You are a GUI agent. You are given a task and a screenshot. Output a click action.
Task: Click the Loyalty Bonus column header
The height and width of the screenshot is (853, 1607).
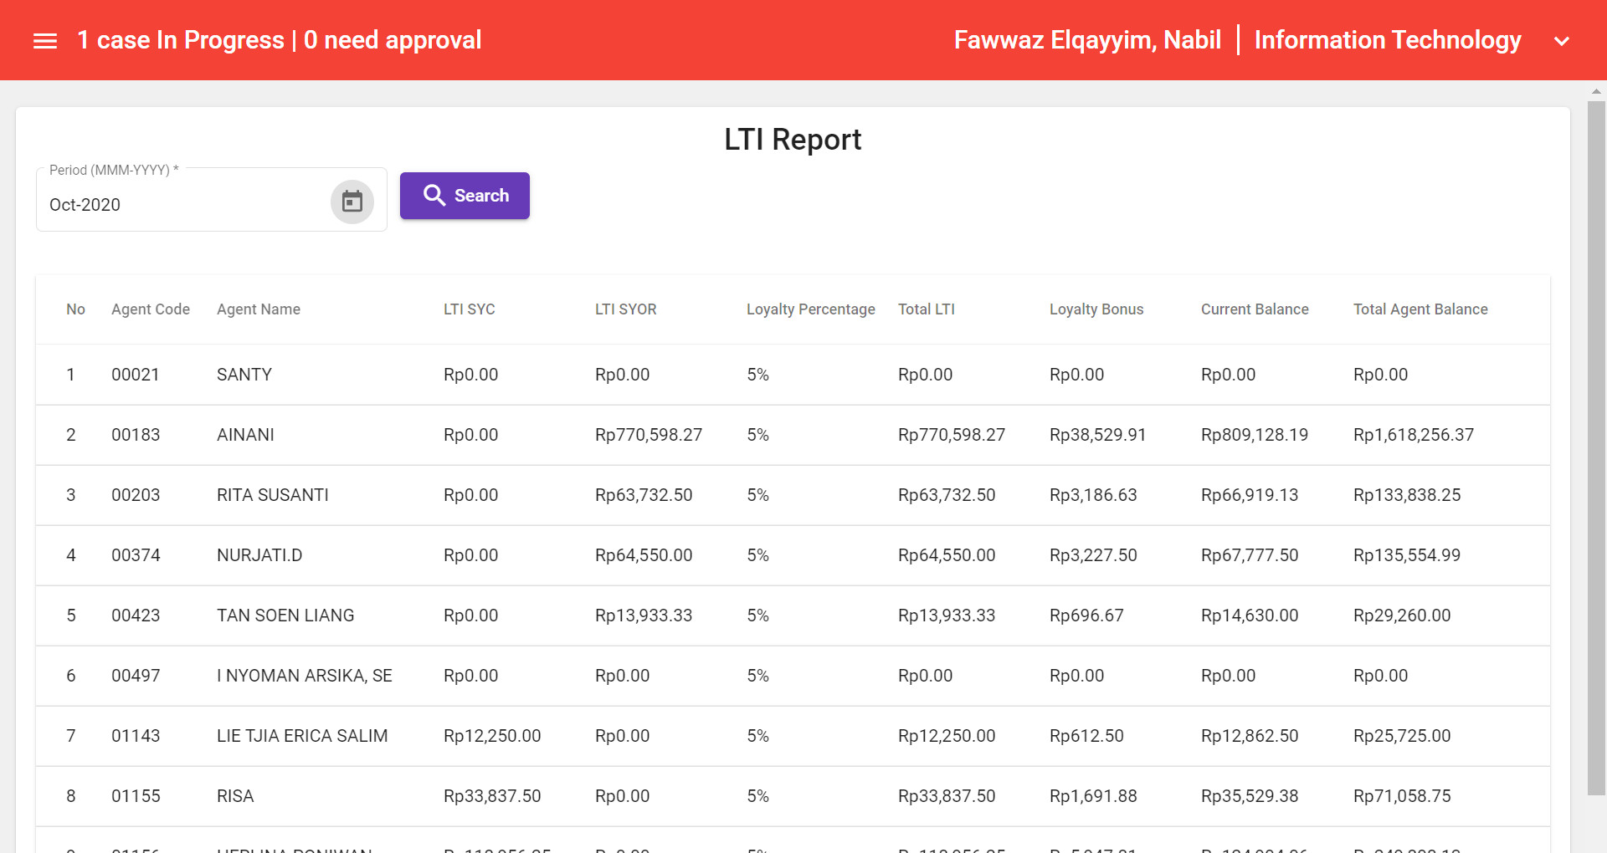coord(1096,309)
